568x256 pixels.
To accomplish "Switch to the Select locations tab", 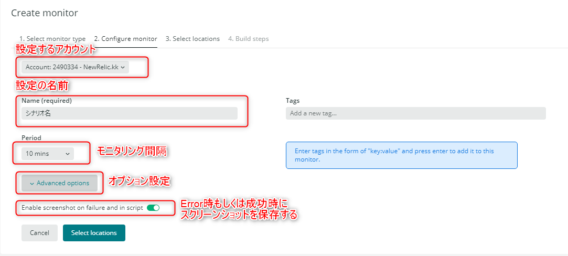I will [x=192, y=39].
